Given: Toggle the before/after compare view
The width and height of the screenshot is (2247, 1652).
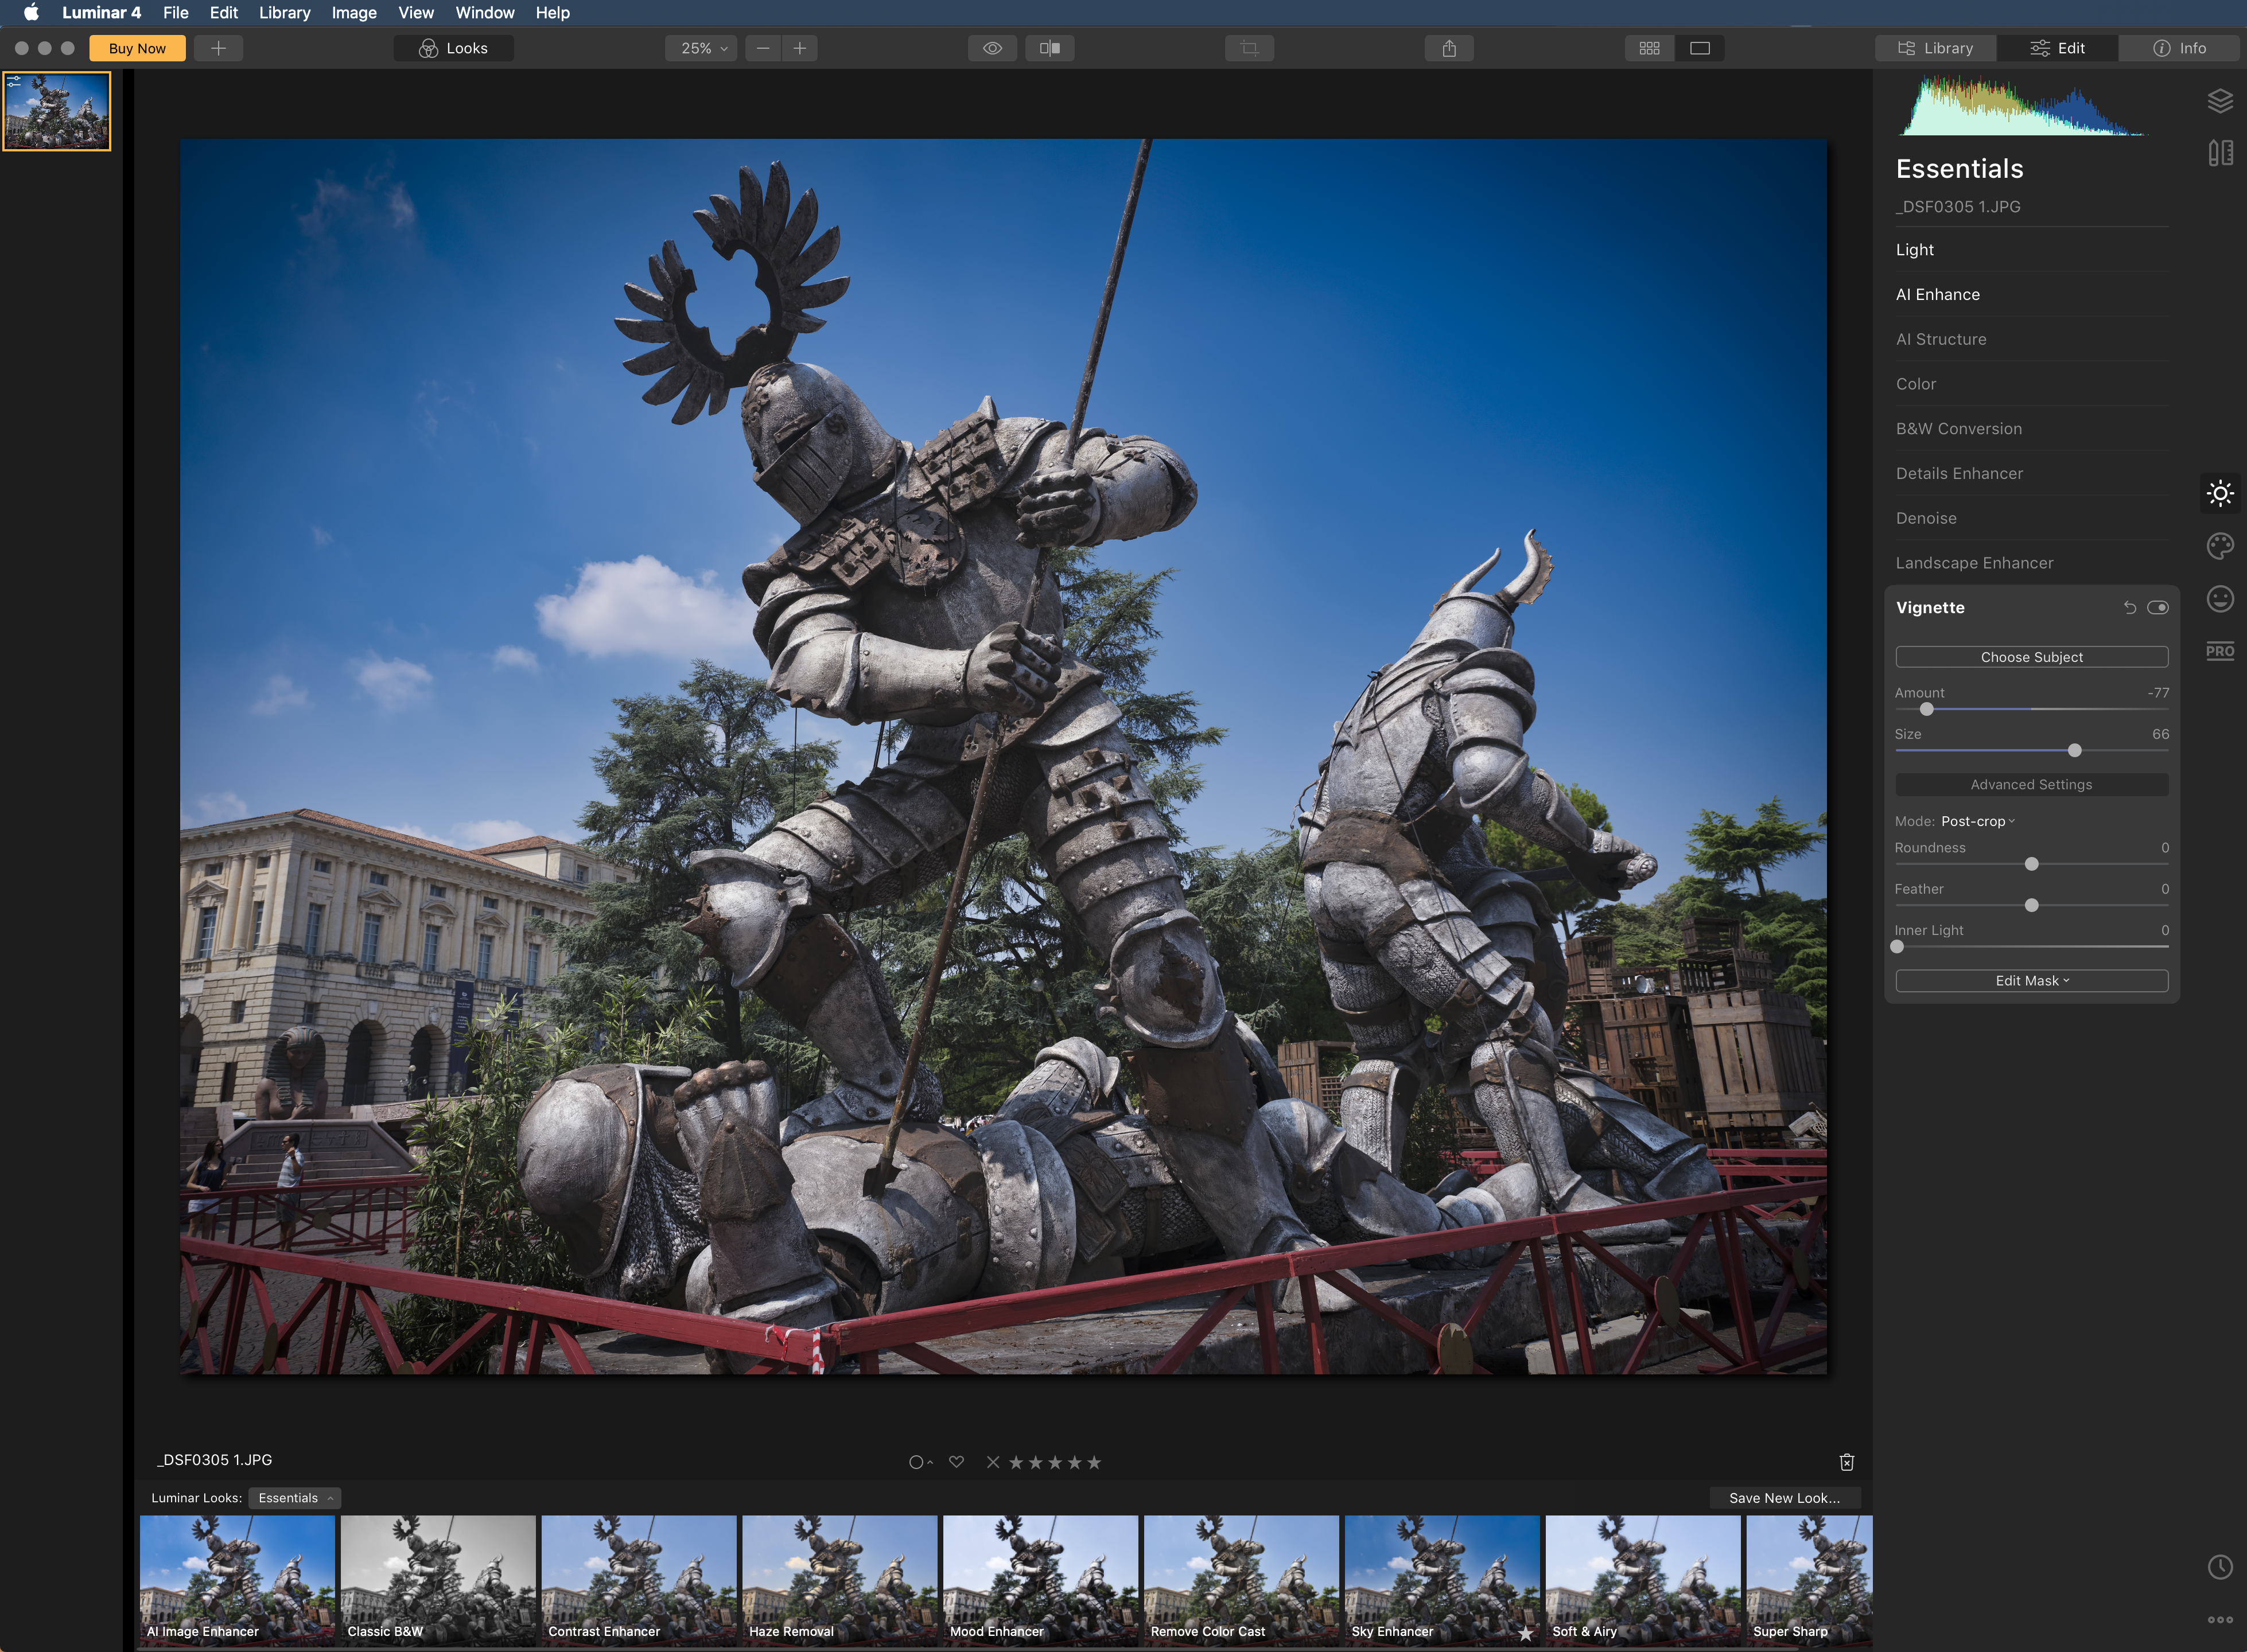Looking at the screenshot, I should (1049, 48).
